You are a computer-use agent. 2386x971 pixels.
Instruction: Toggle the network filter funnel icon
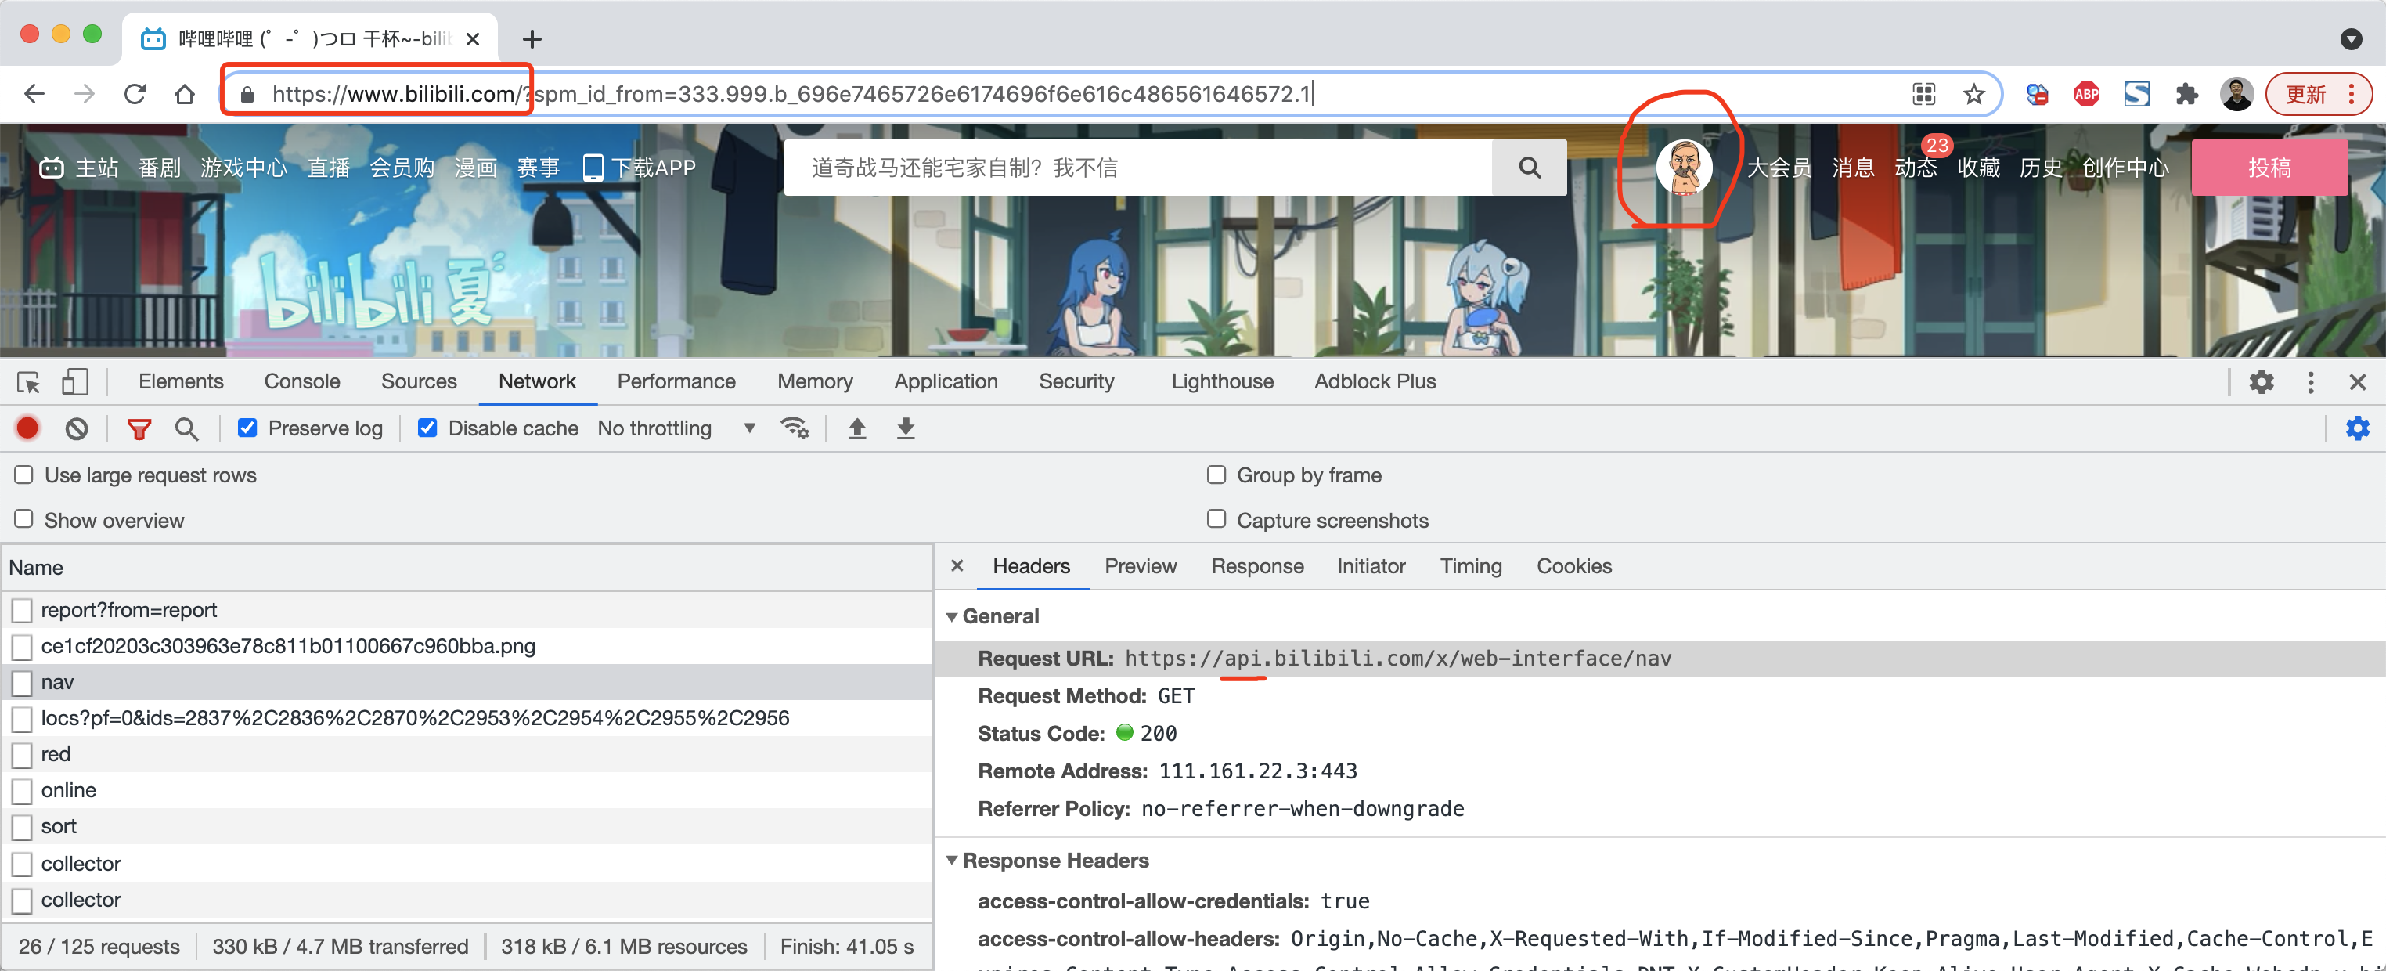[139, 429]
